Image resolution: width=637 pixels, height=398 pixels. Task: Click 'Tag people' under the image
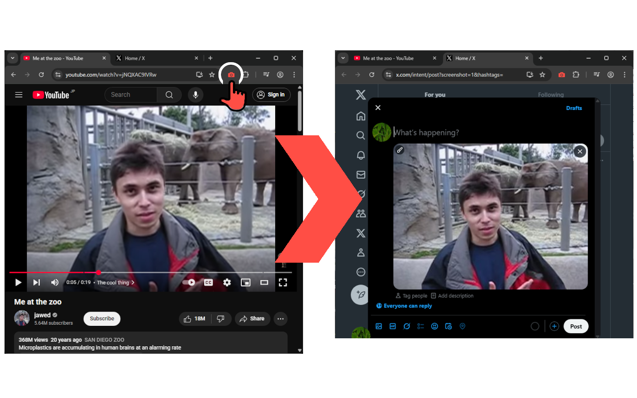tap(411, 296)
